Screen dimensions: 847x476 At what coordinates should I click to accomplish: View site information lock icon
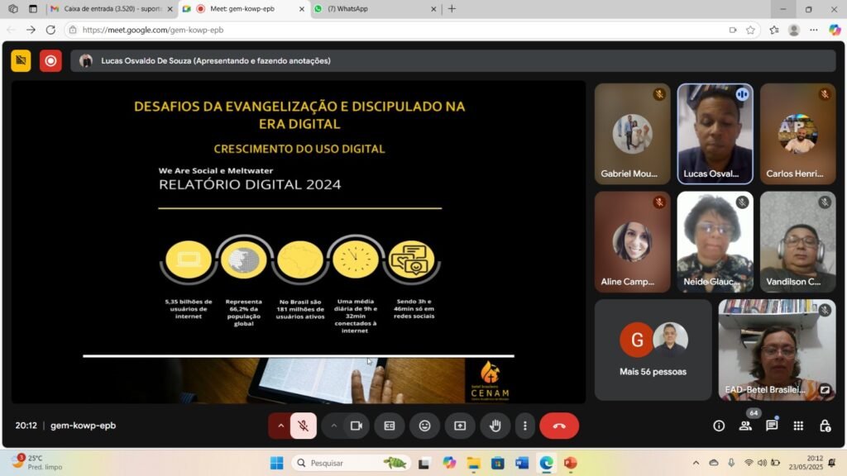[x=73, y=31]
